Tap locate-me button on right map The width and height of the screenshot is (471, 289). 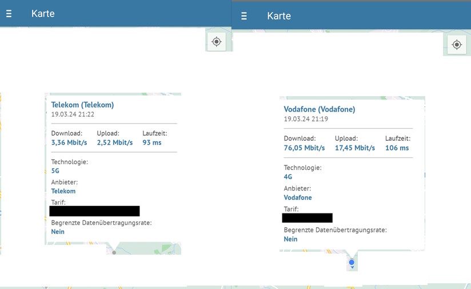[457, 45]
